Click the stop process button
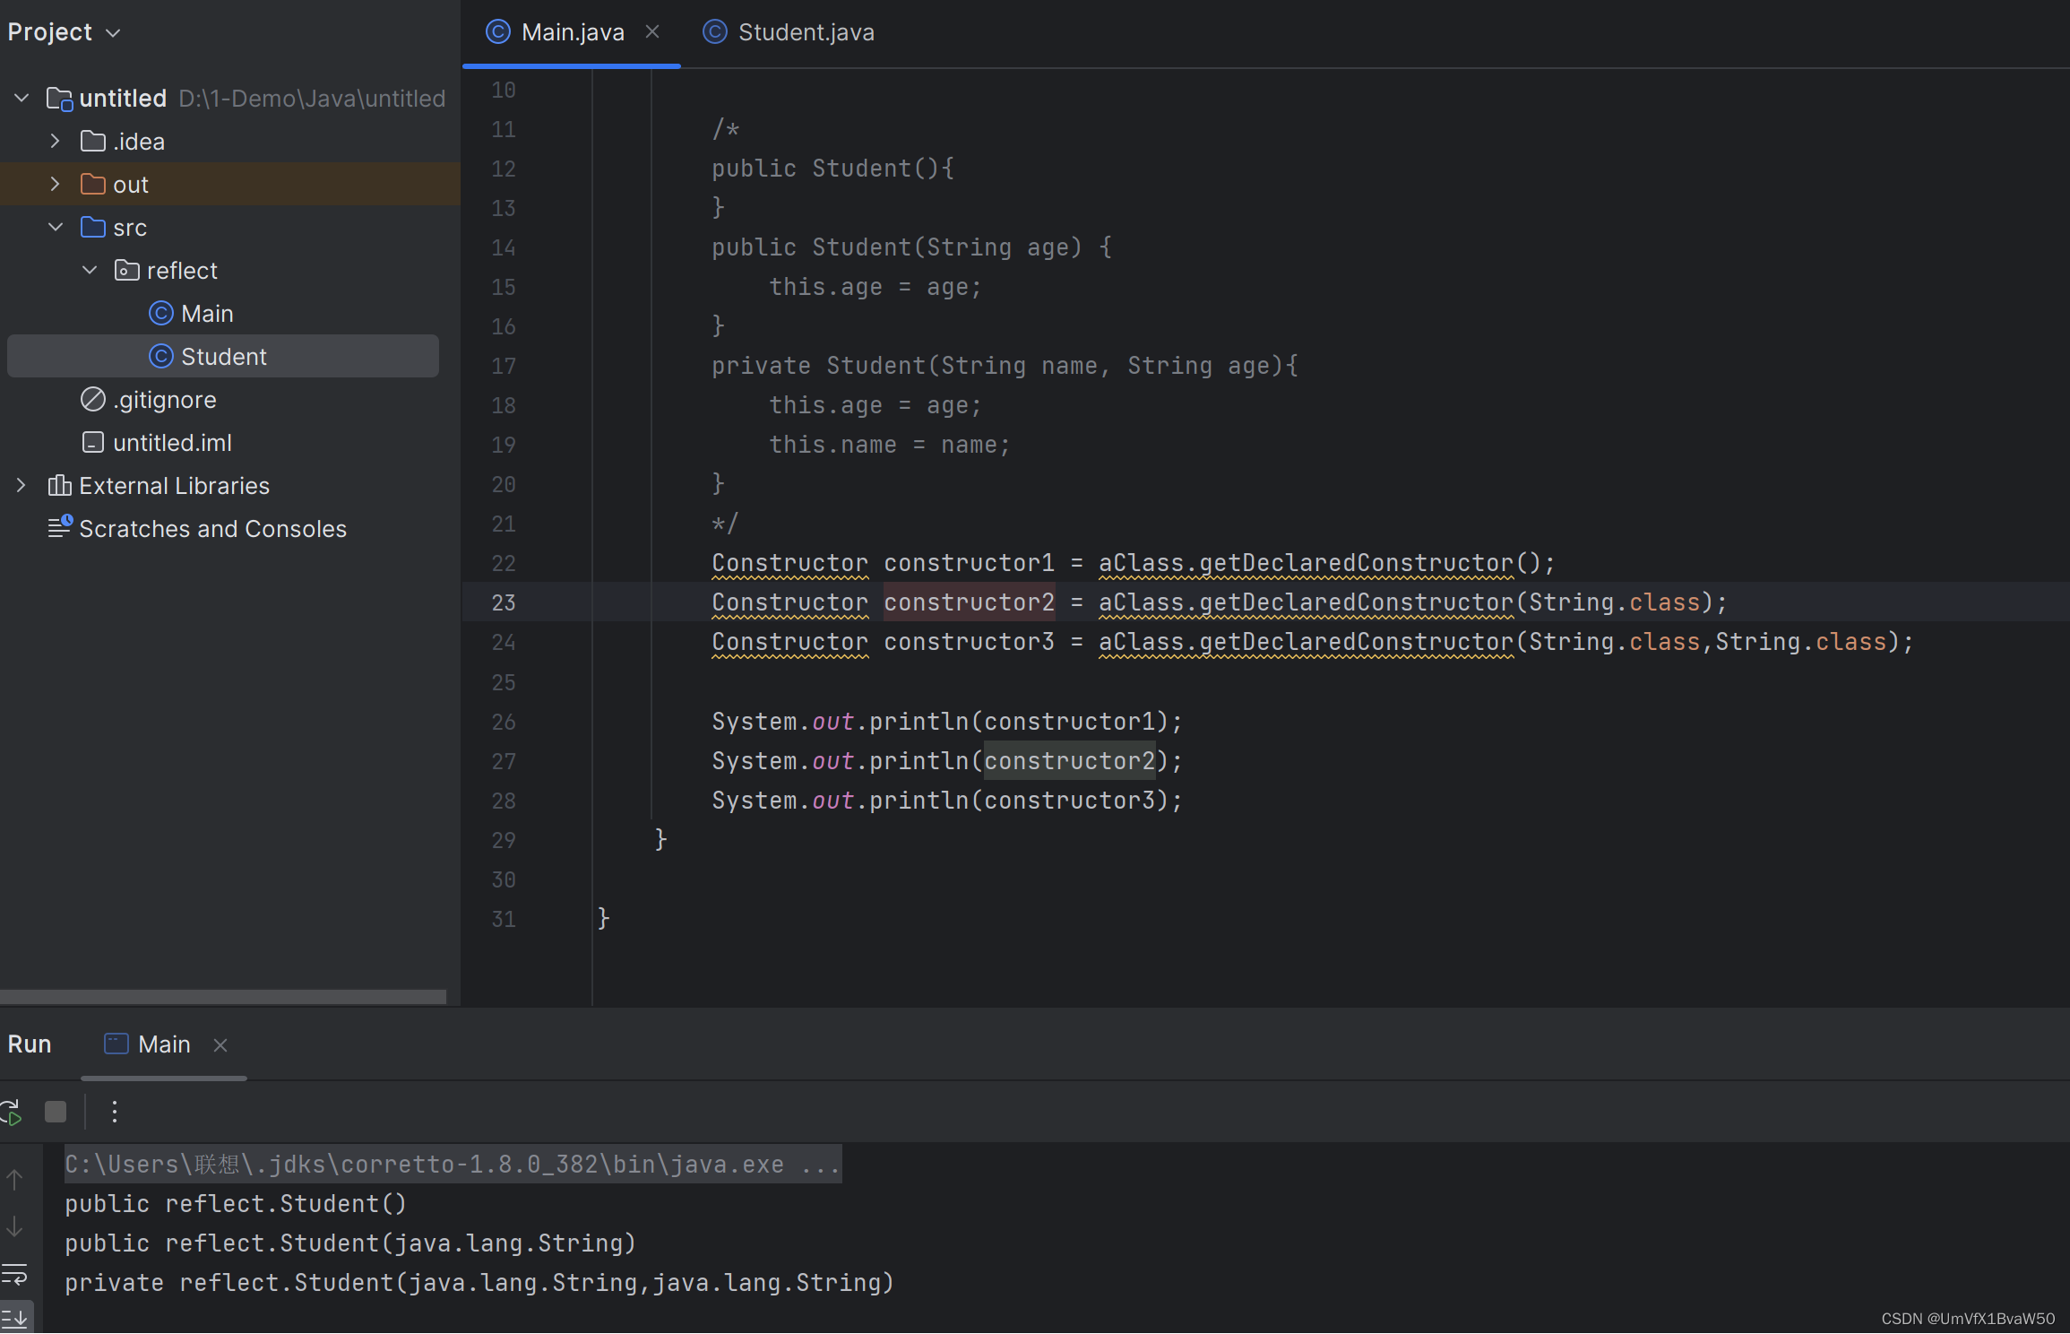 [x=56, y=1111]
